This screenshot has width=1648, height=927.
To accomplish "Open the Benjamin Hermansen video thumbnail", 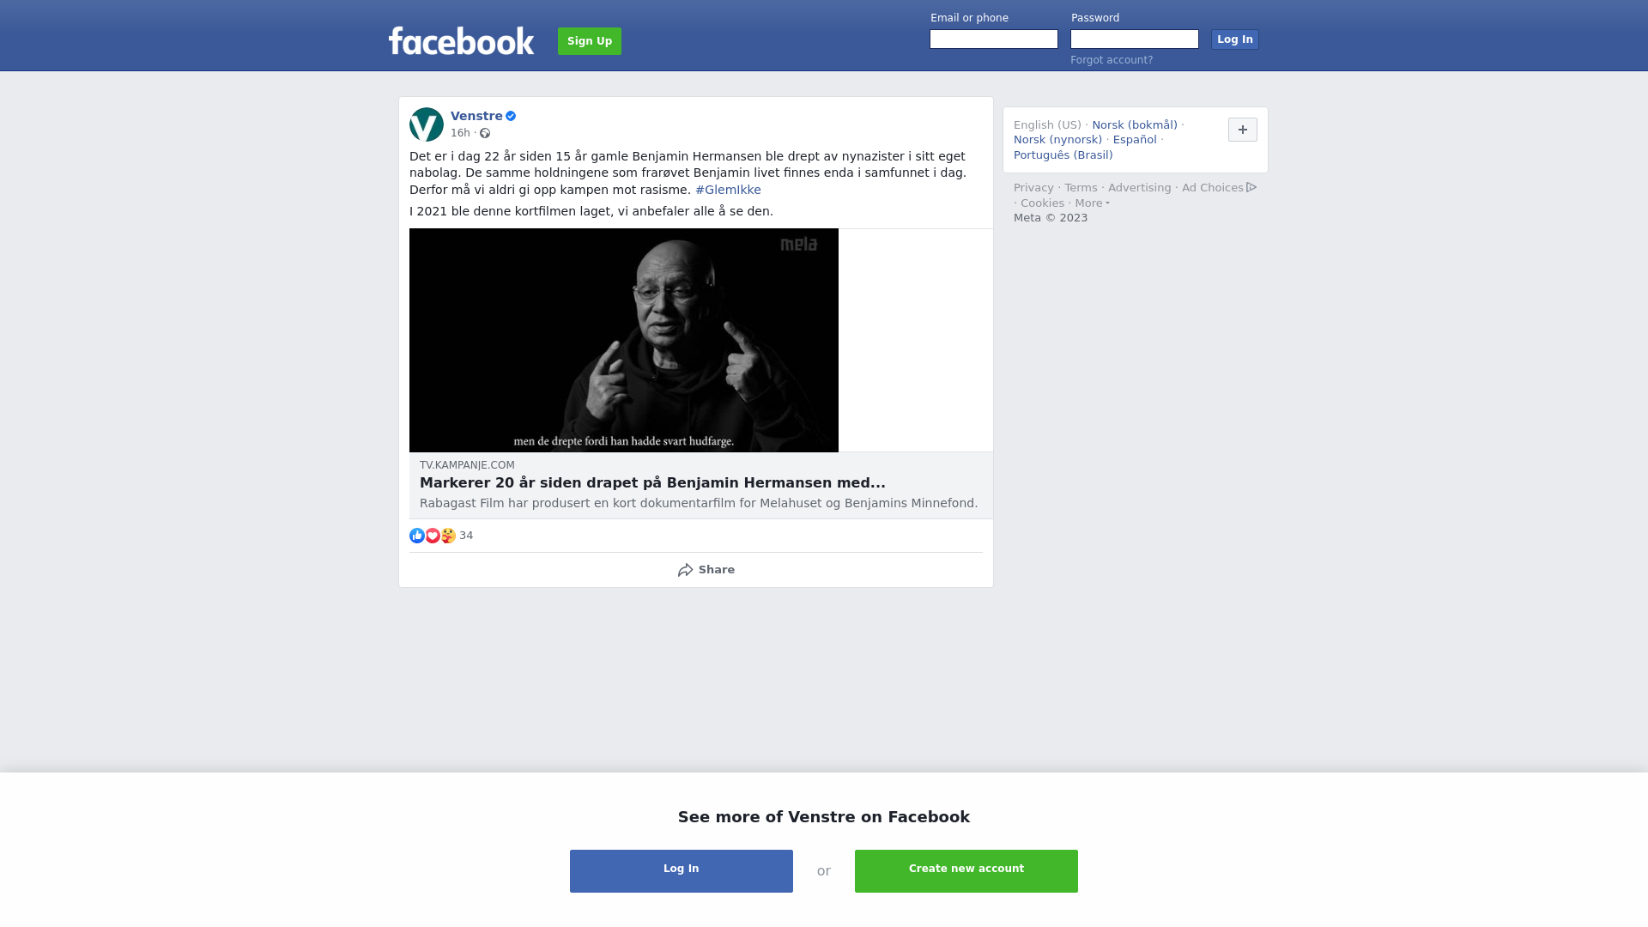I will tap(624, 340).
